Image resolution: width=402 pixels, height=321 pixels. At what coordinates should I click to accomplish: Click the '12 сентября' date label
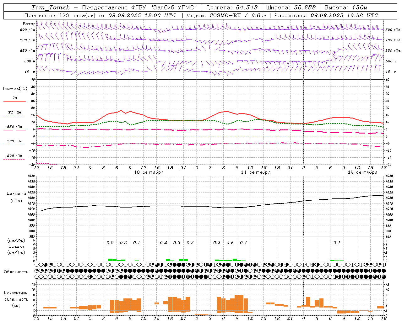362,172
